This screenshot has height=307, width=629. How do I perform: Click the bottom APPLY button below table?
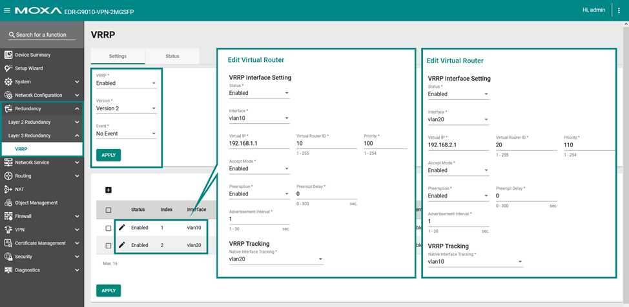(x=108, y=290)
